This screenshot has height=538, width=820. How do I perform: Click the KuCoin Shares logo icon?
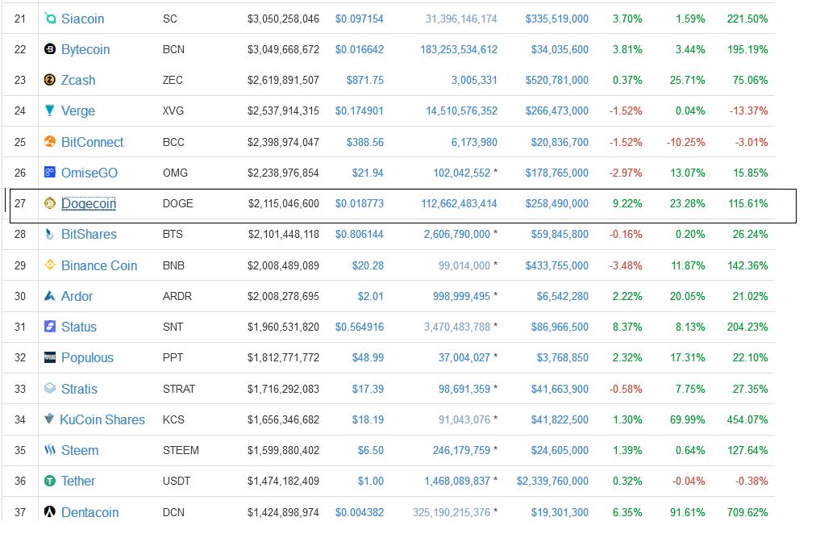49,419
